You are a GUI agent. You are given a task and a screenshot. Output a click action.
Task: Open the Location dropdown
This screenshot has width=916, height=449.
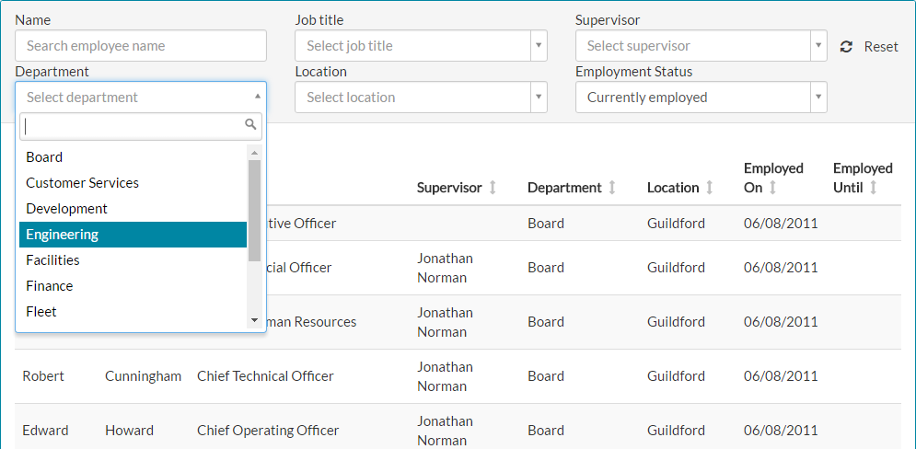(x=421, y=98)
